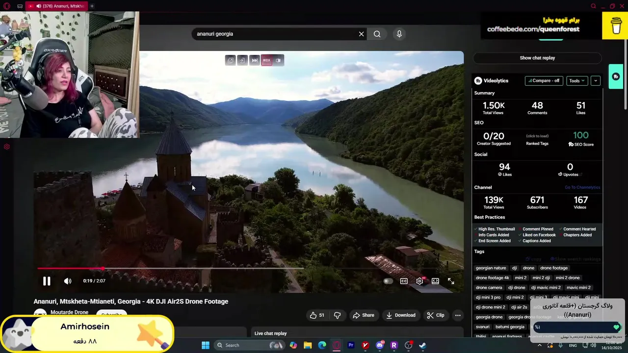Click the 'dji mini 3 pro' tag

[488, 298]
